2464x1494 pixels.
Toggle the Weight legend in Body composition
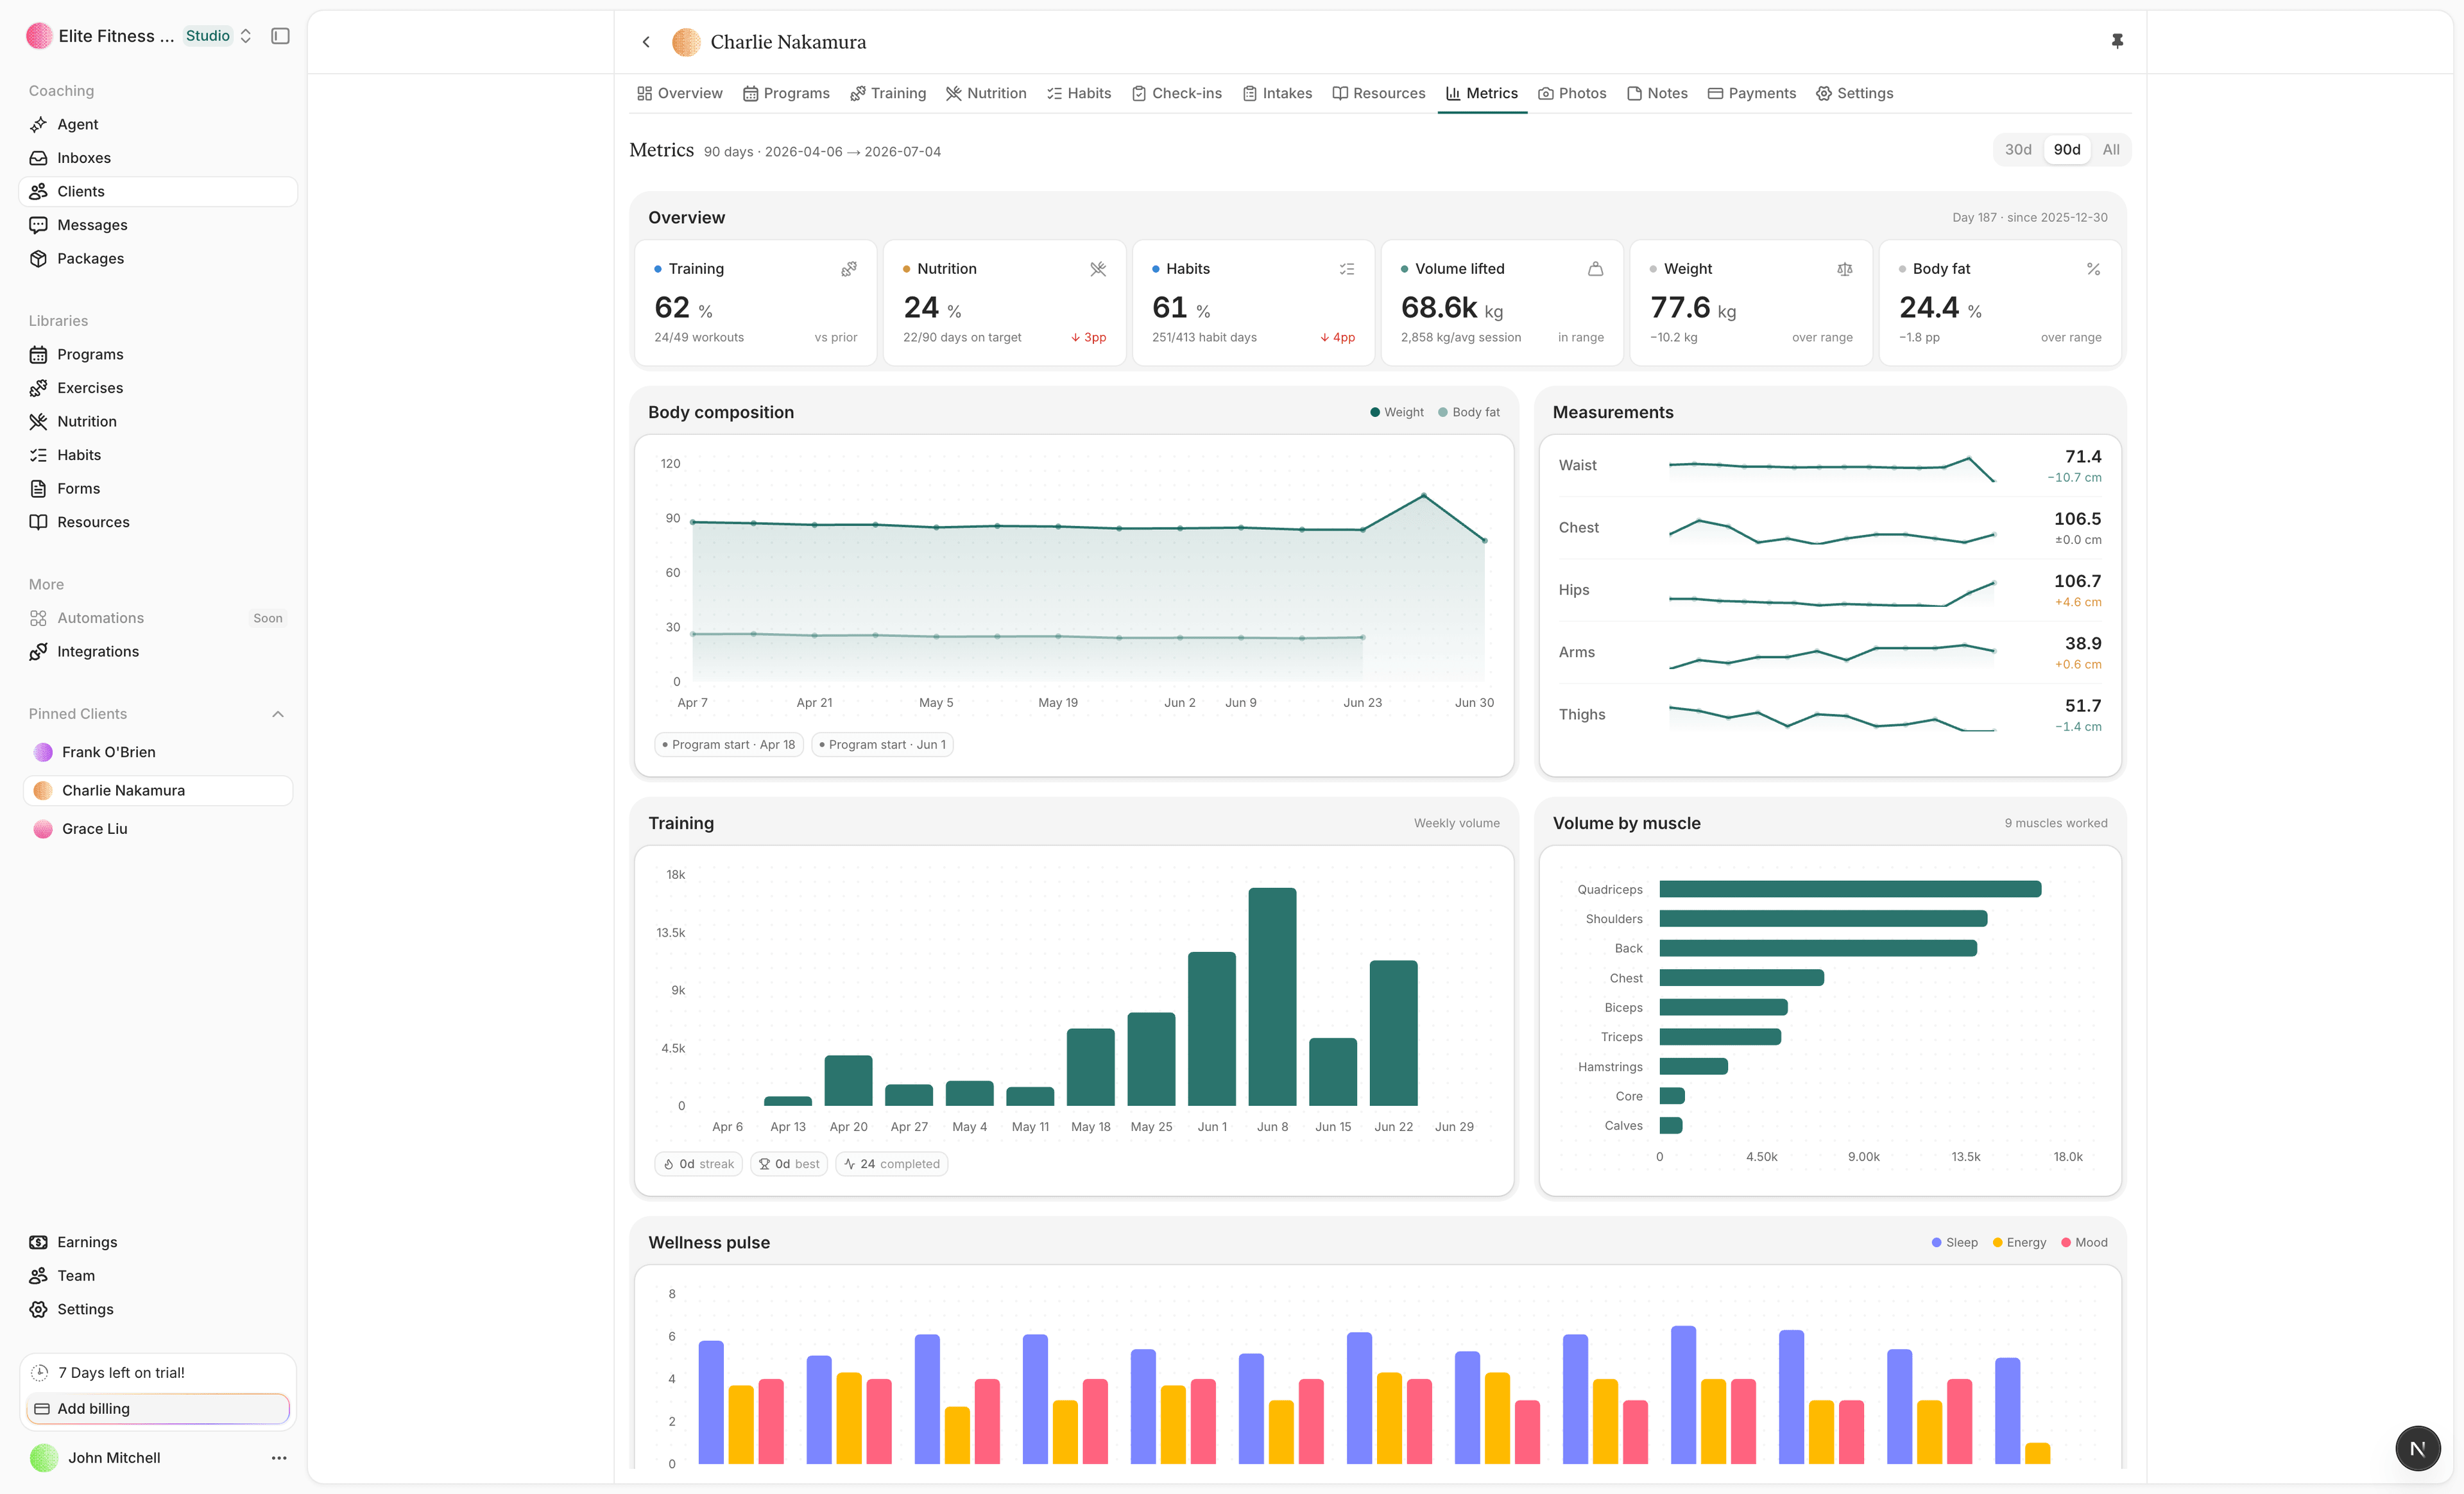pos(1397,412)
